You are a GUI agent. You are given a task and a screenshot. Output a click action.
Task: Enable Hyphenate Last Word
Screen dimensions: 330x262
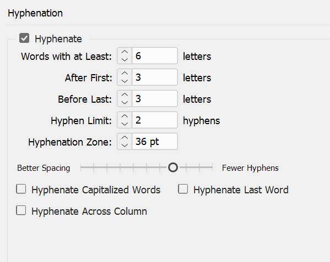[183, 189]
